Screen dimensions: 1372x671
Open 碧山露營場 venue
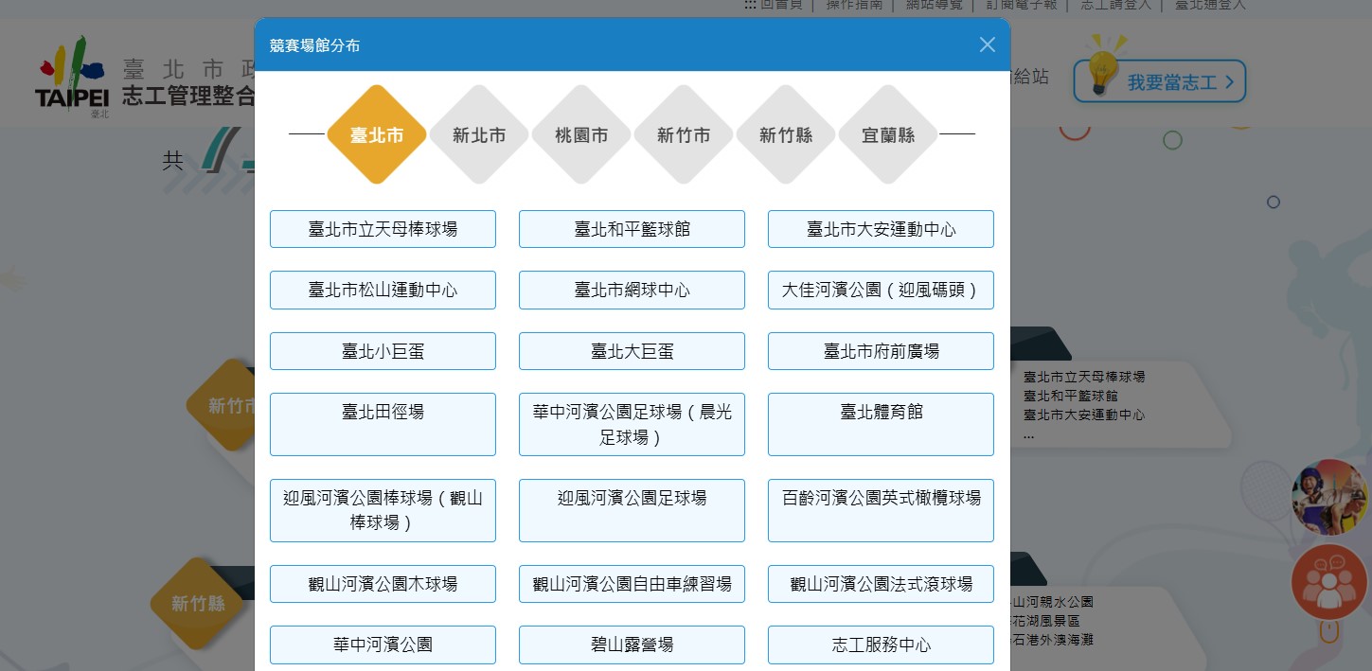pyautogui.click(x=632, y=645)
